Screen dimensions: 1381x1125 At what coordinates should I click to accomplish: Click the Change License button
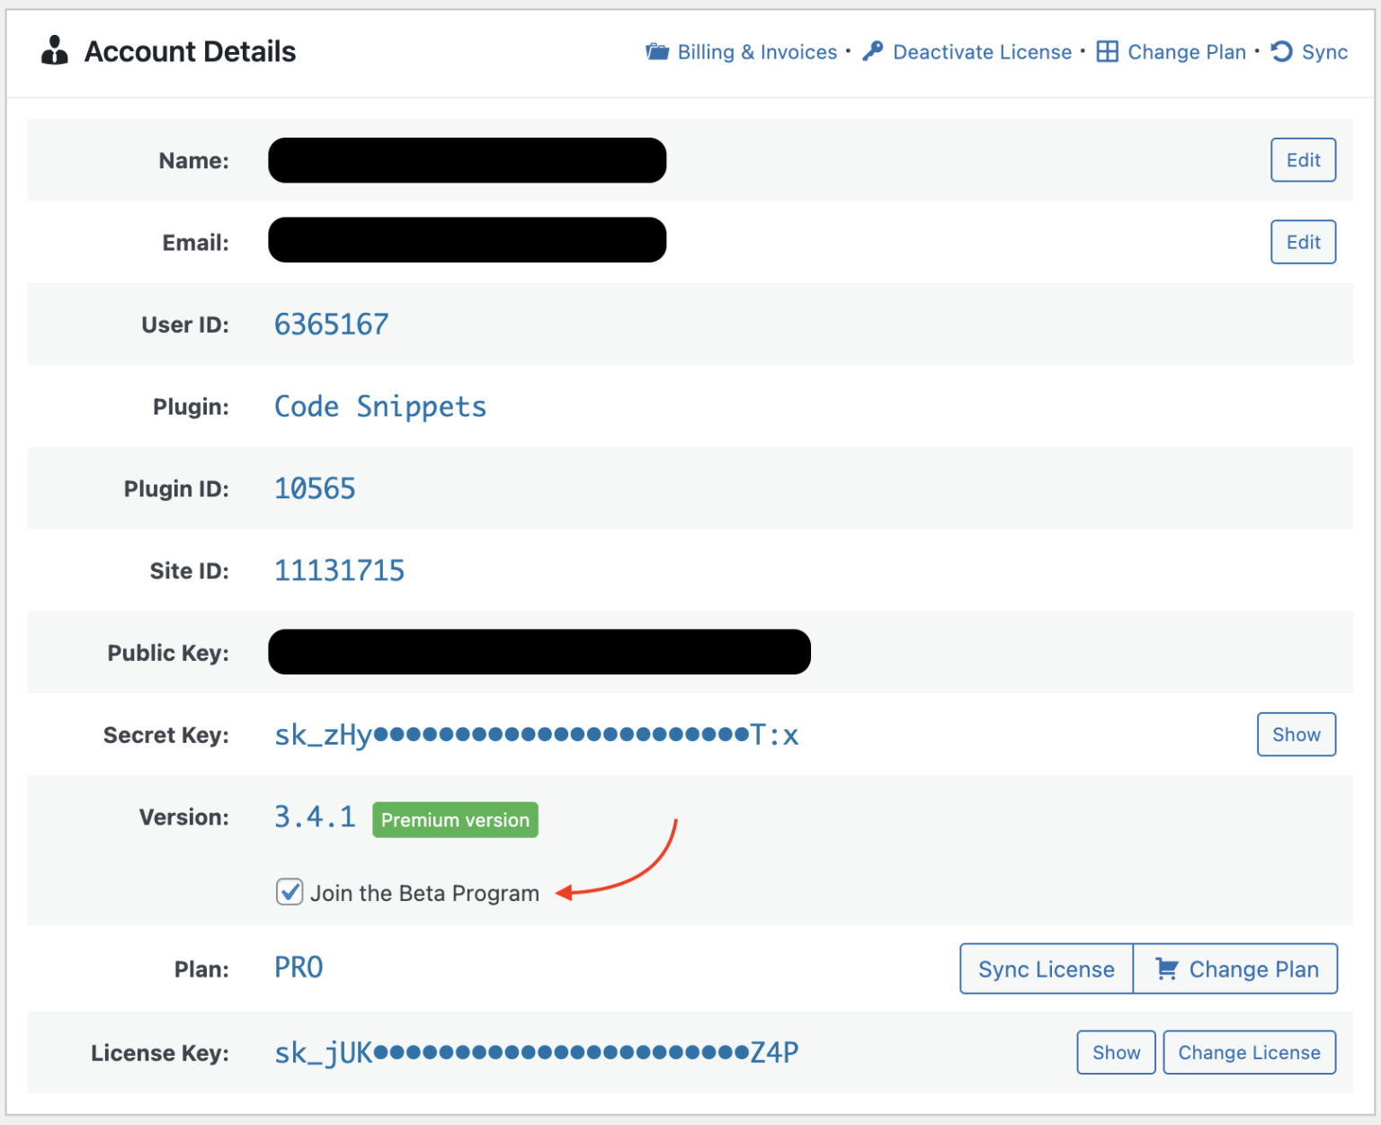coord(1249,1052)
